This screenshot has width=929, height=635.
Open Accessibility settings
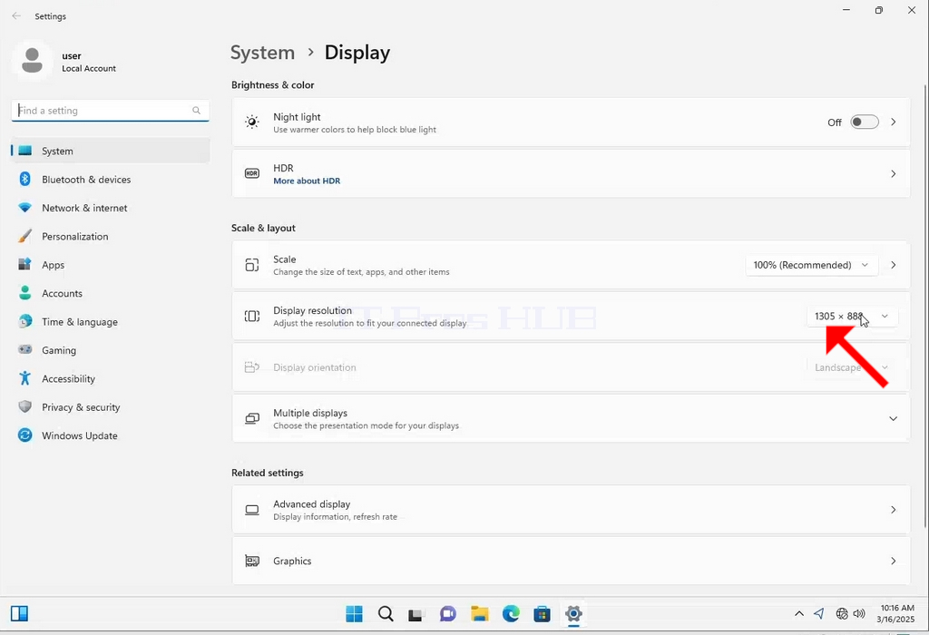[x=110, y=378]
